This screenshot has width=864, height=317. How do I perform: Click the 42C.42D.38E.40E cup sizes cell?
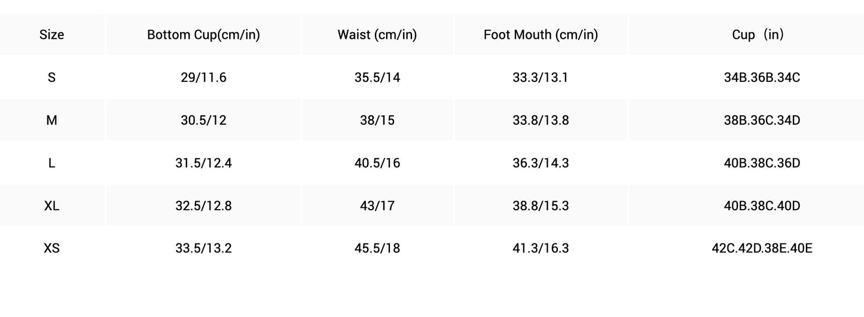[x=761, y=248]
